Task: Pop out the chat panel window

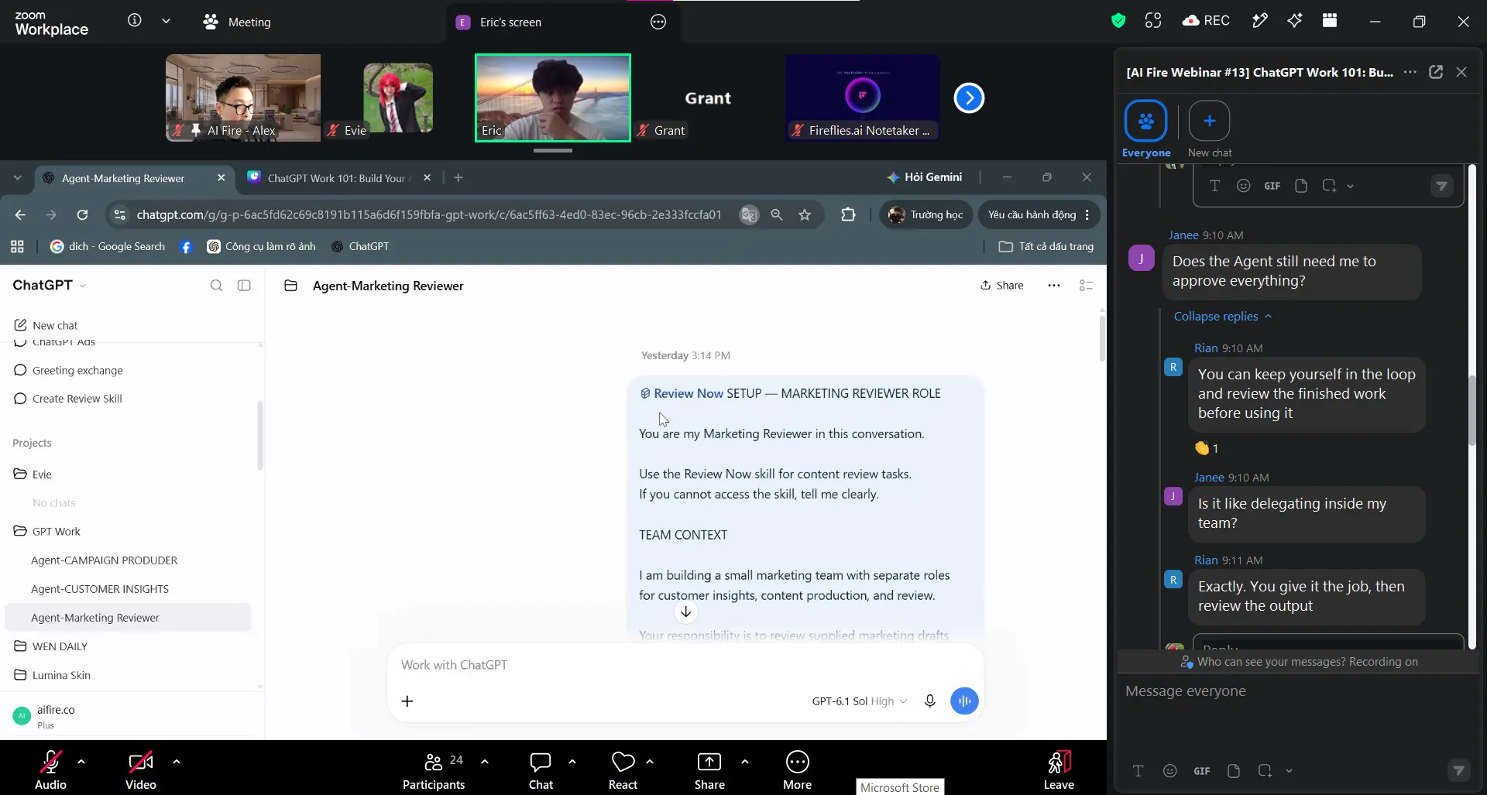Action: [x=1435, y=72]
